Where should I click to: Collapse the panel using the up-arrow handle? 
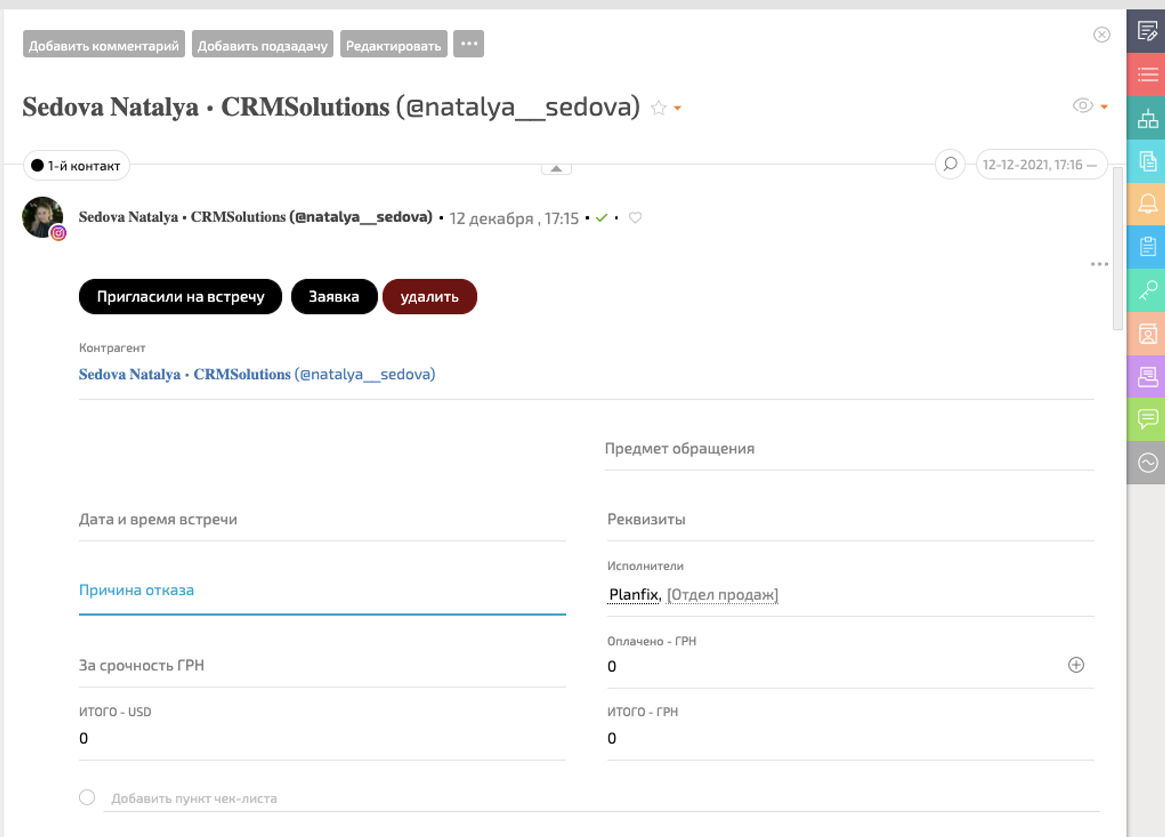pos(556,168)
